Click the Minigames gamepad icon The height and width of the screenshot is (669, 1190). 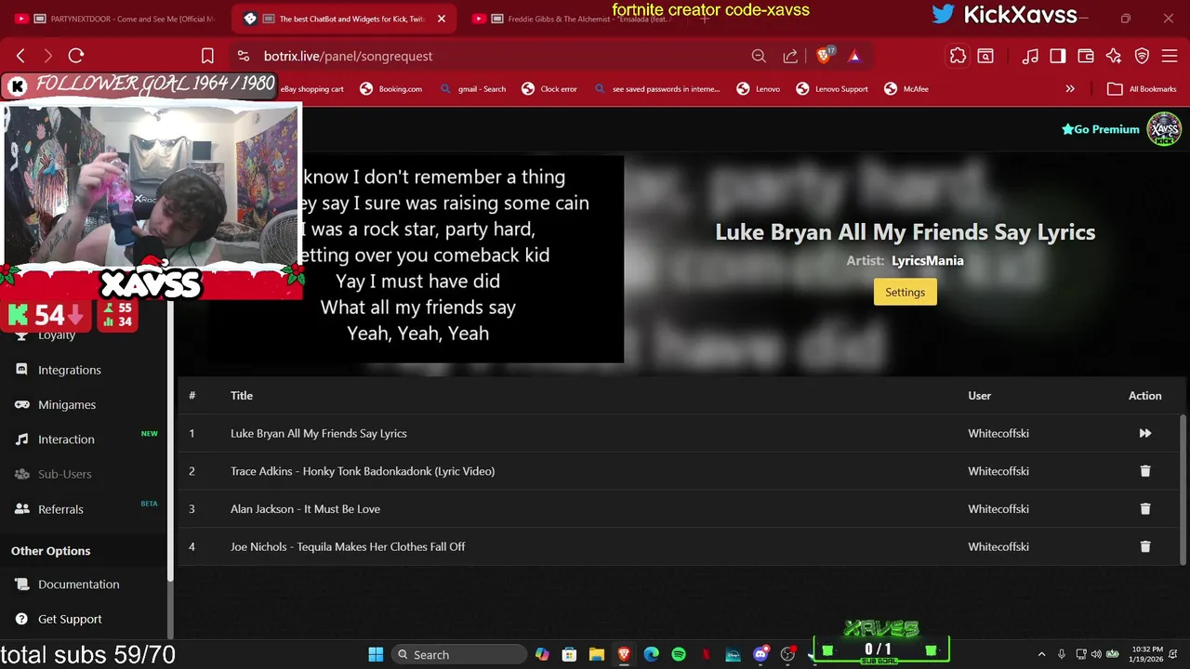pyautogui.click(x=21, y=404)
